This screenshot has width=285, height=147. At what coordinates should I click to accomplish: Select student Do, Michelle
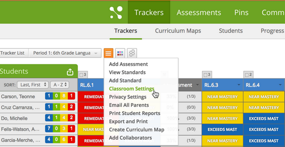[14, 118]
